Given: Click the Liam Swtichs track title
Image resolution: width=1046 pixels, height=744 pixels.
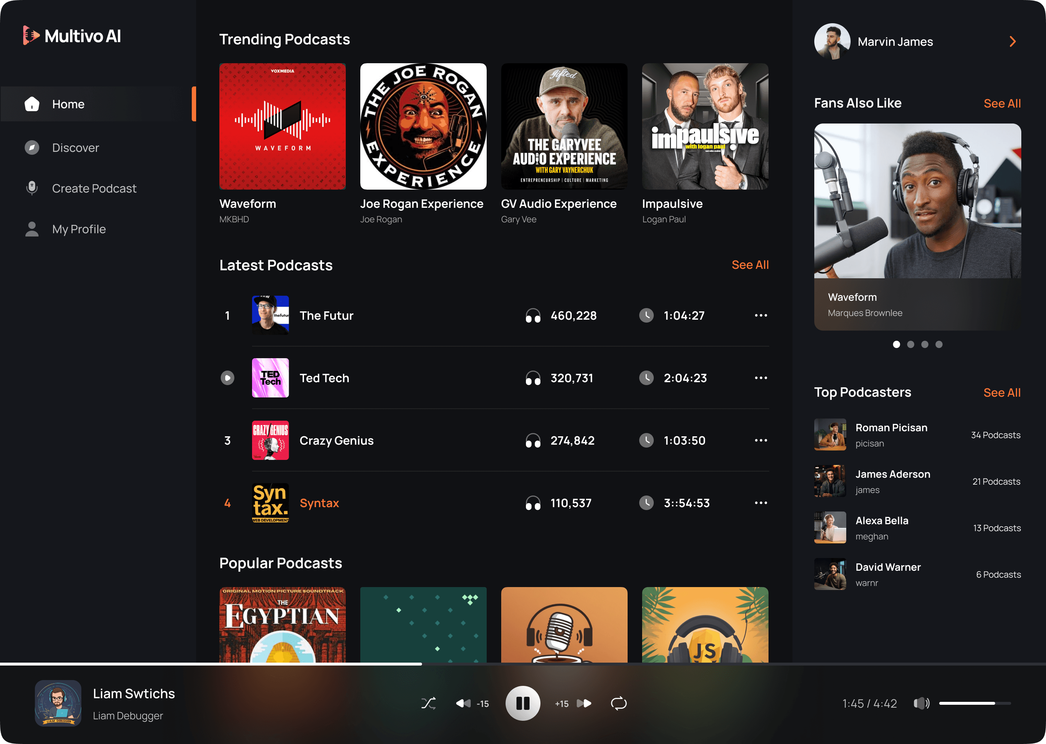Looking at the screenshot, I should click(134, 694).
